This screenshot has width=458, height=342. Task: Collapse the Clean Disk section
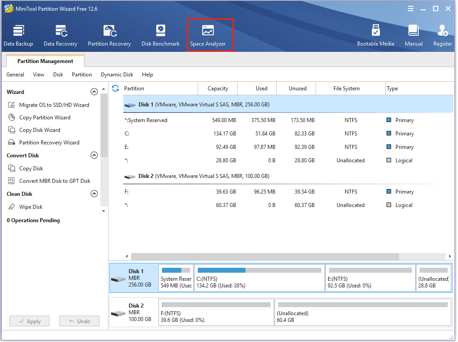(x=94, y=194)
